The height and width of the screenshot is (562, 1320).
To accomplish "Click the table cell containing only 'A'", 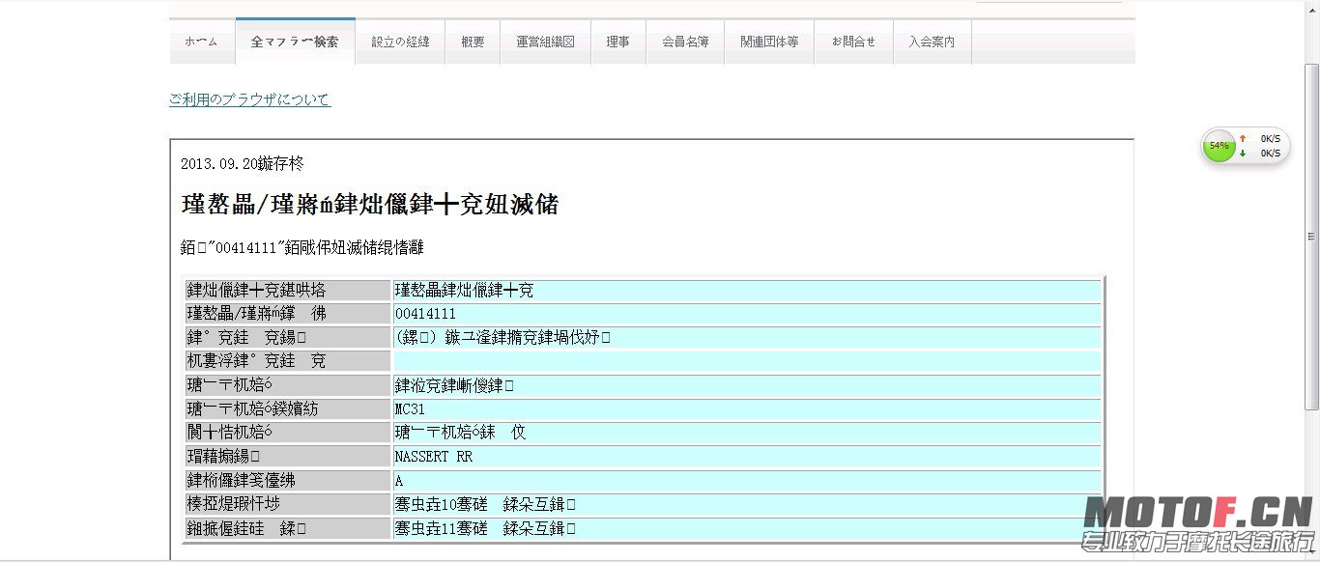I will pyautogui.click(x=747, y=480).
